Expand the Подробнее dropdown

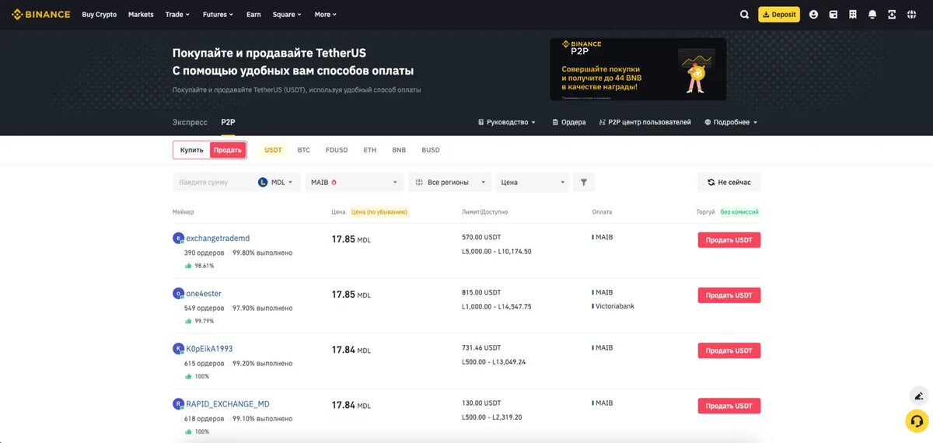click(x=731, y=122)
